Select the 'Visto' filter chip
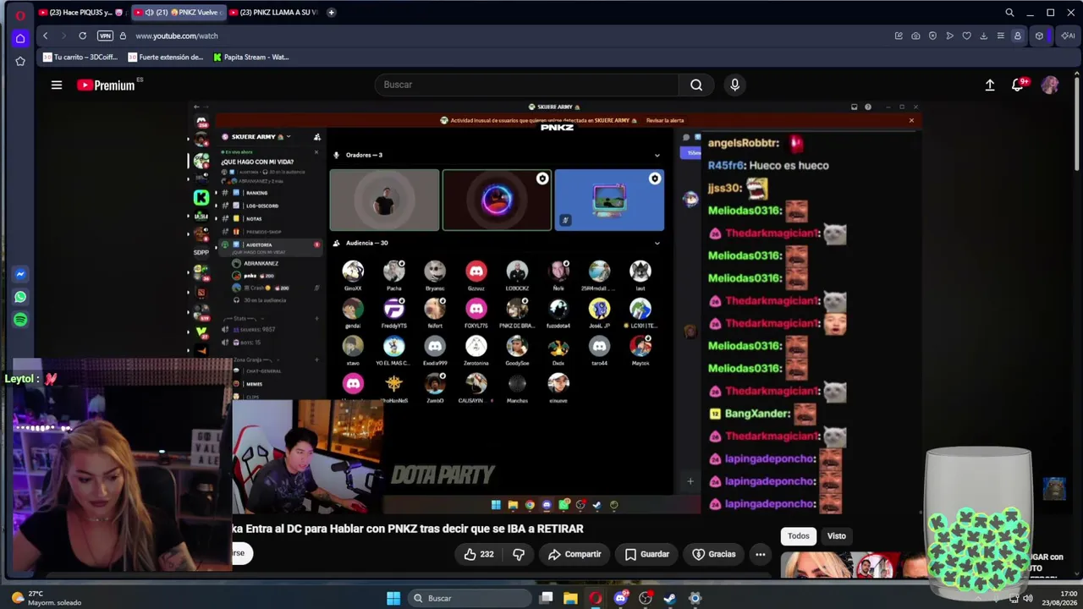This screenshot has width=1083, height=609. (837, 535)
